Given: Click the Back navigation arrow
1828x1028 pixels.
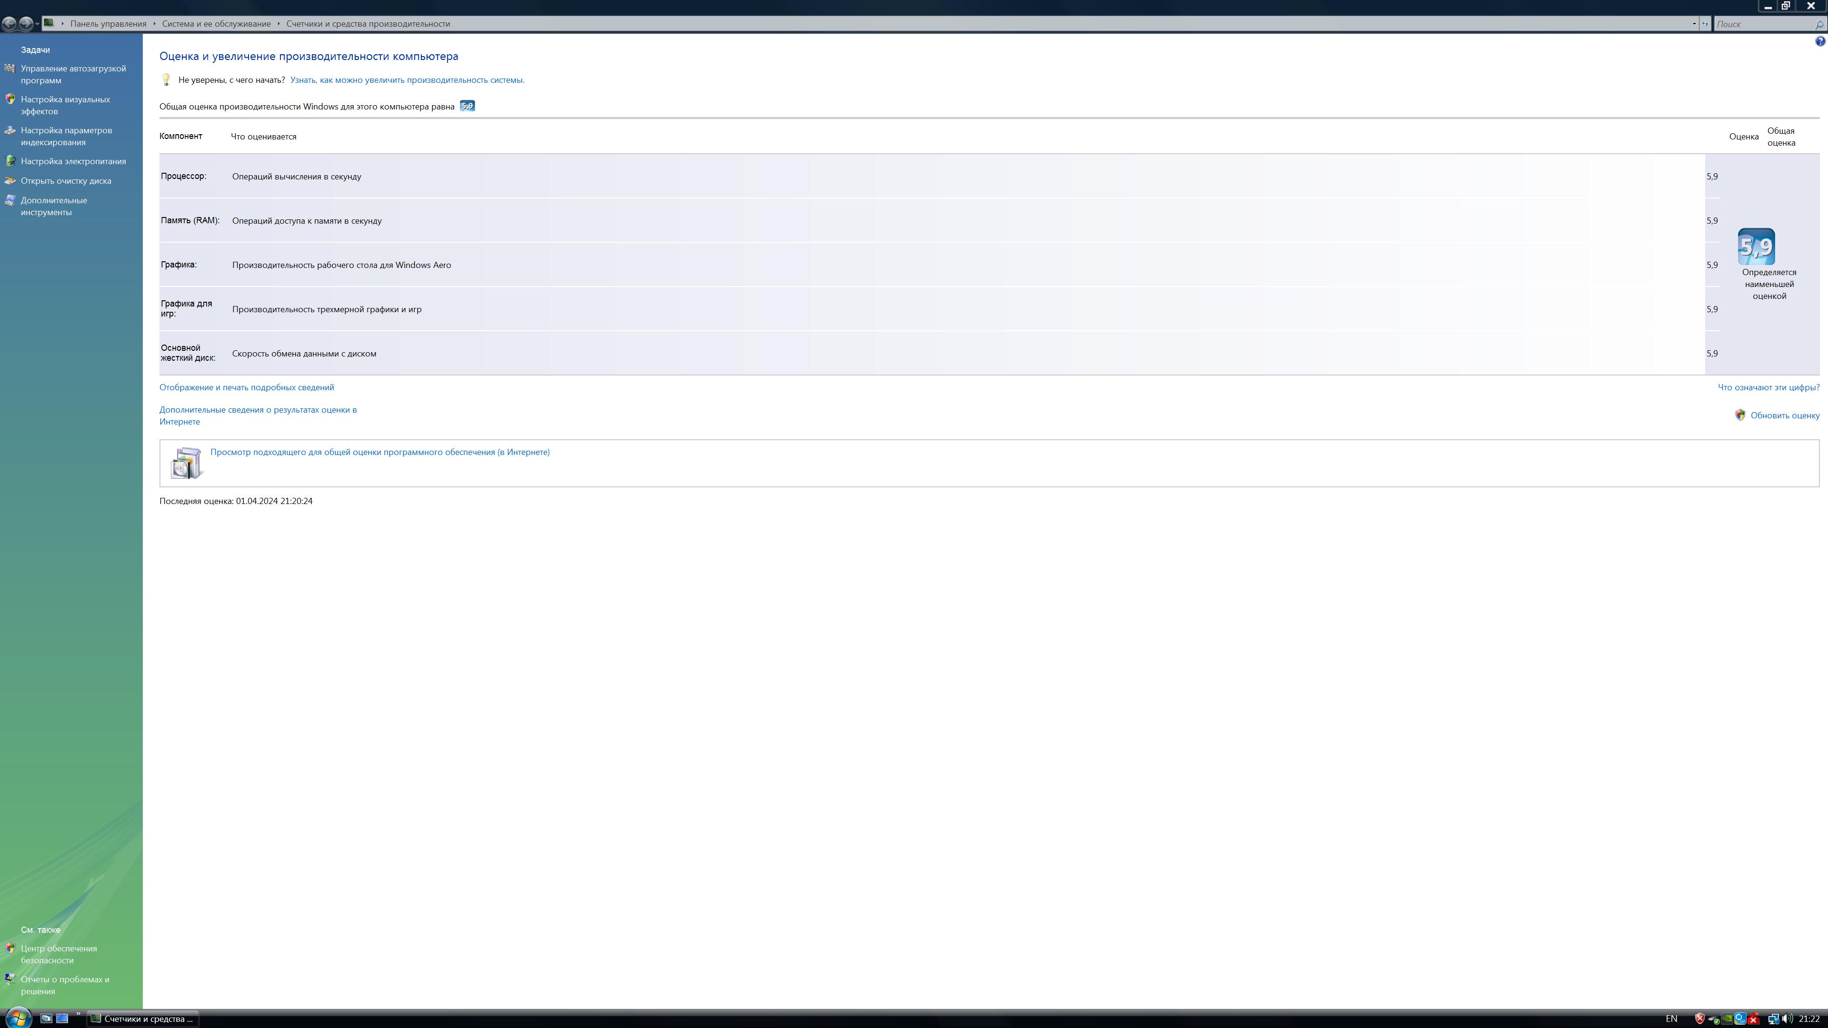Looking at the screenshot, I should pyautogui.click(x=9, y=23).
